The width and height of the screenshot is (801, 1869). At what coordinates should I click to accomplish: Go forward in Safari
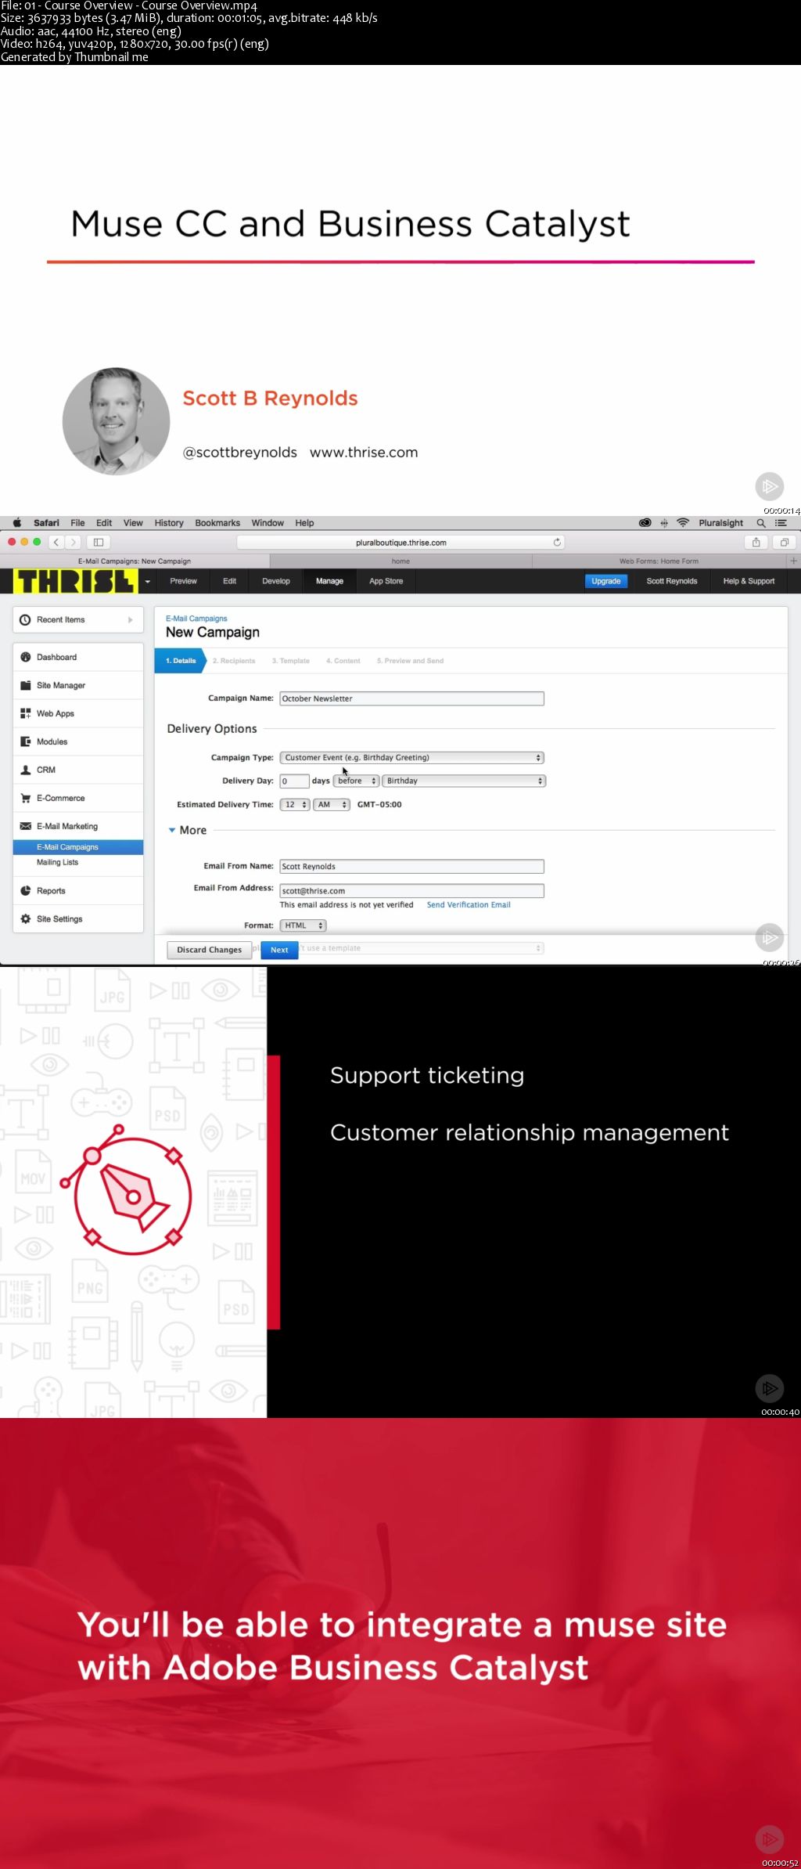(74, 542)
